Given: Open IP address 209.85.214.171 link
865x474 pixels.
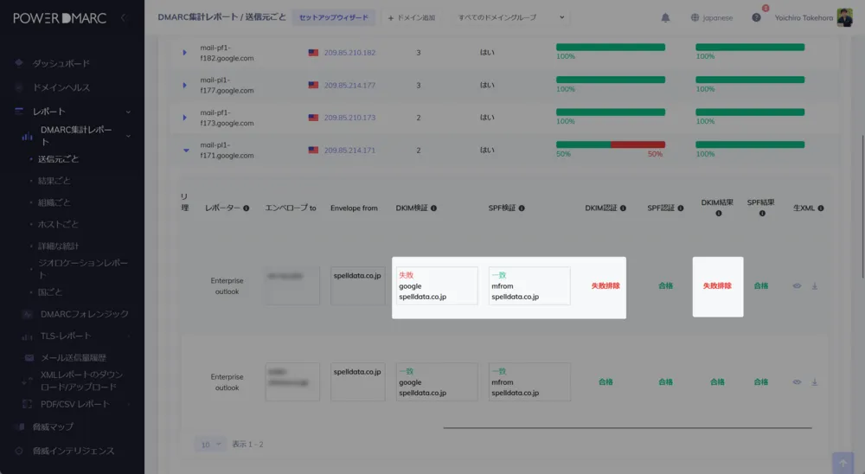Looking at the screenshot, I should 349,150.
